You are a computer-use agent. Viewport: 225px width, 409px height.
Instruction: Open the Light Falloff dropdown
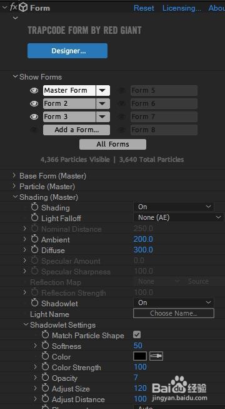179,217
